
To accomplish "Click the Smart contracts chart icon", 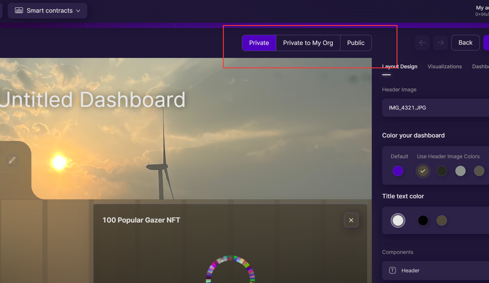I will pyautogui.click(x=19, y=11).
